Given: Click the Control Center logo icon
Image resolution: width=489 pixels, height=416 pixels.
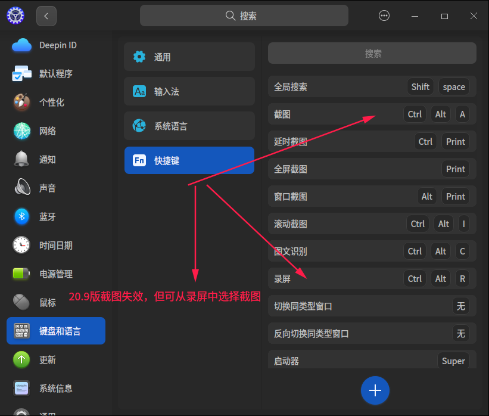Looking at the screenshot, I should (x=15, y=15).
